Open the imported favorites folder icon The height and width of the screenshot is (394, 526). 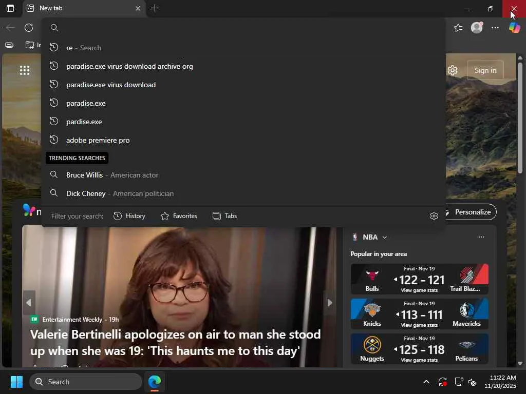click(30, 45)
